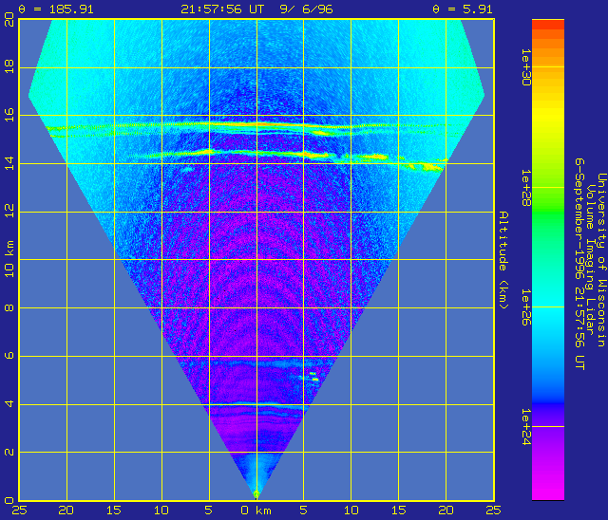Image resolution: width=608 pixels, height=520 pixels.
Task: Click the green lidar origin marker at scan apex
Action: [x=256, y=494]
